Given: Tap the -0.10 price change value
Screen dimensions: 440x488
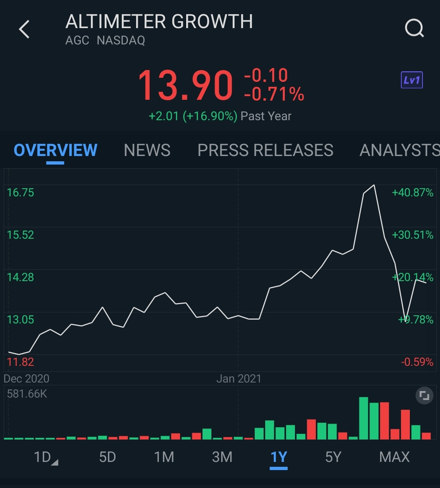Looking at the screenshot, I should [266, 75].
